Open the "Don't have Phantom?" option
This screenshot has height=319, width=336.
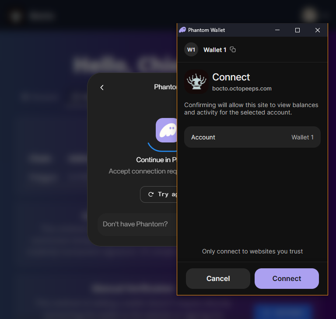coord(136,224)
